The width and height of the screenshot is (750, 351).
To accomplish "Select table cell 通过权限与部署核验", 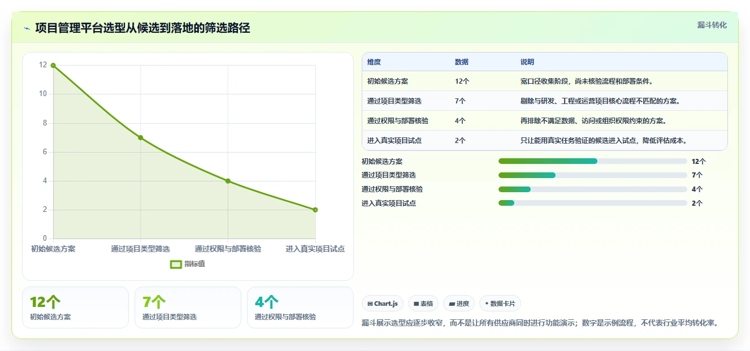I will (x=398, y=121).
